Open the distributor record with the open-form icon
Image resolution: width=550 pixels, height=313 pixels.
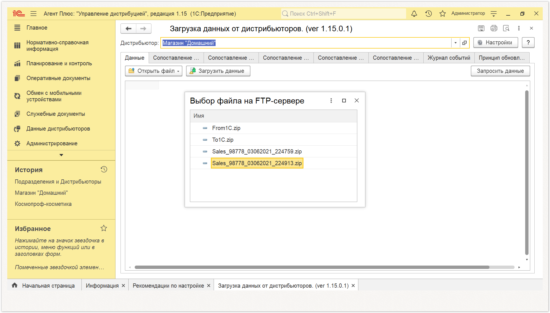[464, 43]
